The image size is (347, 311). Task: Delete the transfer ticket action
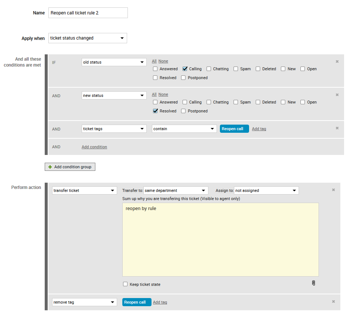[333, 190]
